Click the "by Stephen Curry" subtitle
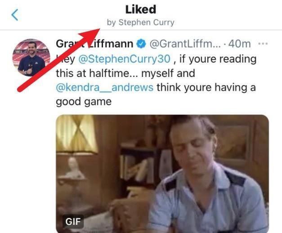The width and height of the screenshot is (282, 233). point(140,22)
